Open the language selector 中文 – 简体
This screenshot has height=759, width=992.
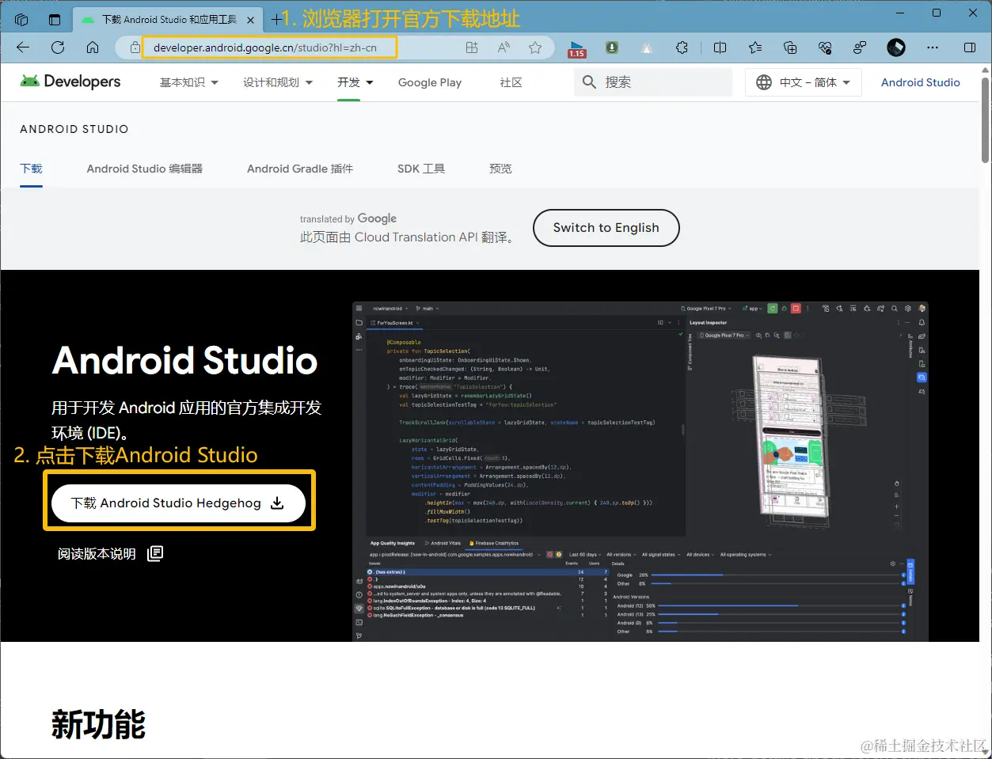pos(803,82)
